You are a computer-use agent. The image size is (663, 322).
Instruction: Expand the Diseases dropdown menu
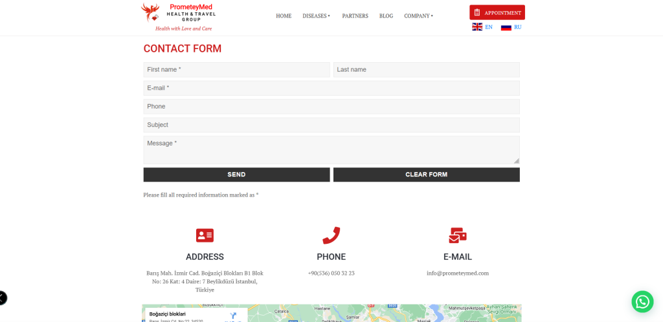pyautogui.click(x=316, y=16)
